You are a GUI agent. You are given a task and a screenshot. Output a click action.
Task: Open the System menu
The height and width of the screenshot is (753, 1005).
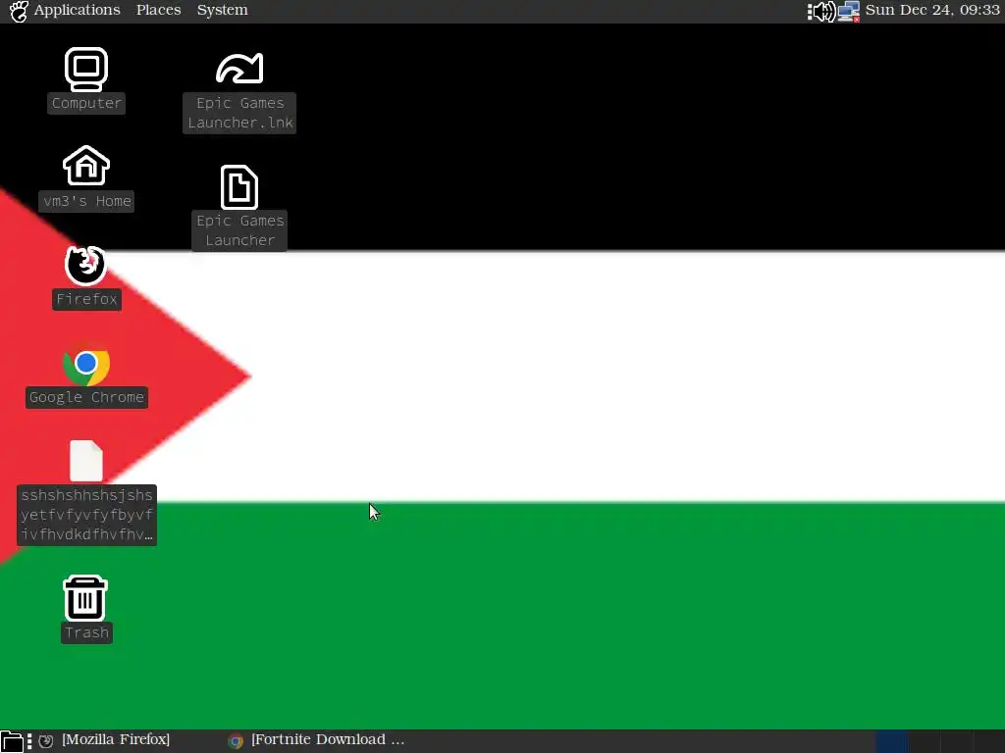coord(223,10)
